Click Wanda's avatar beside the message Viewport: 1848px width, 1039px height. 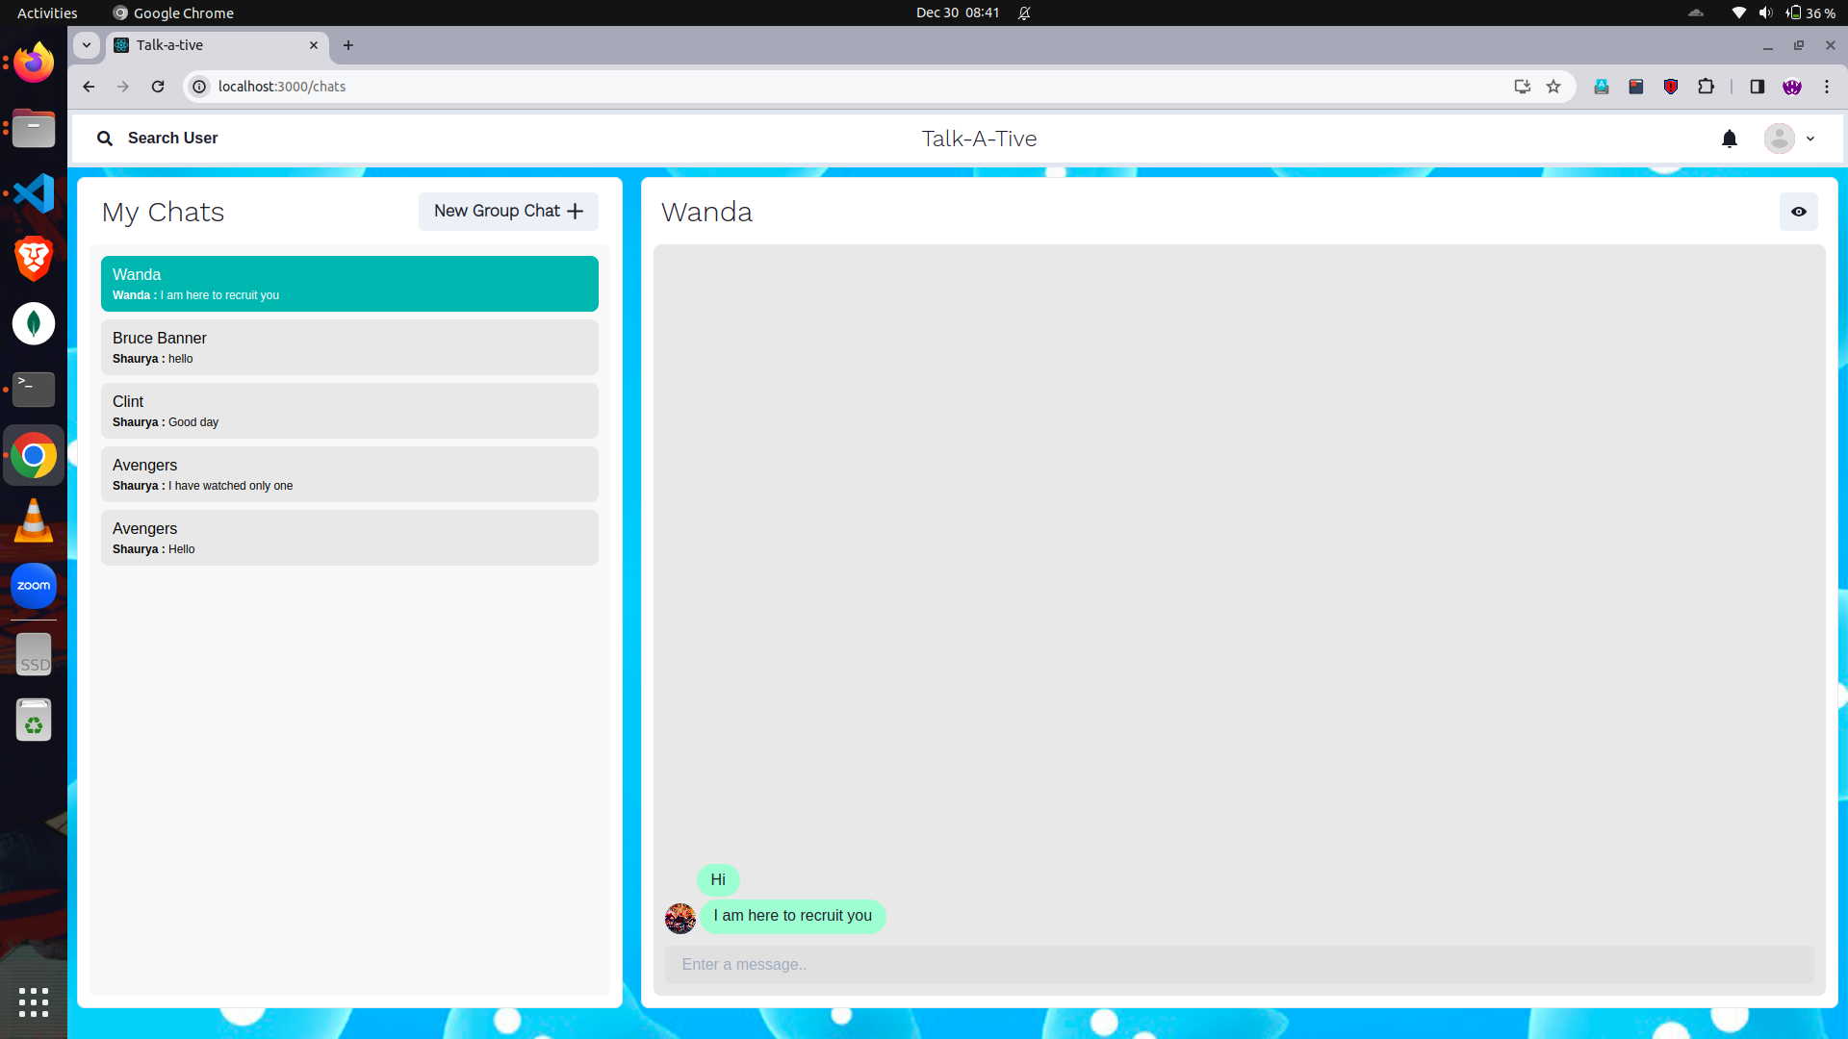click(680, 918)
